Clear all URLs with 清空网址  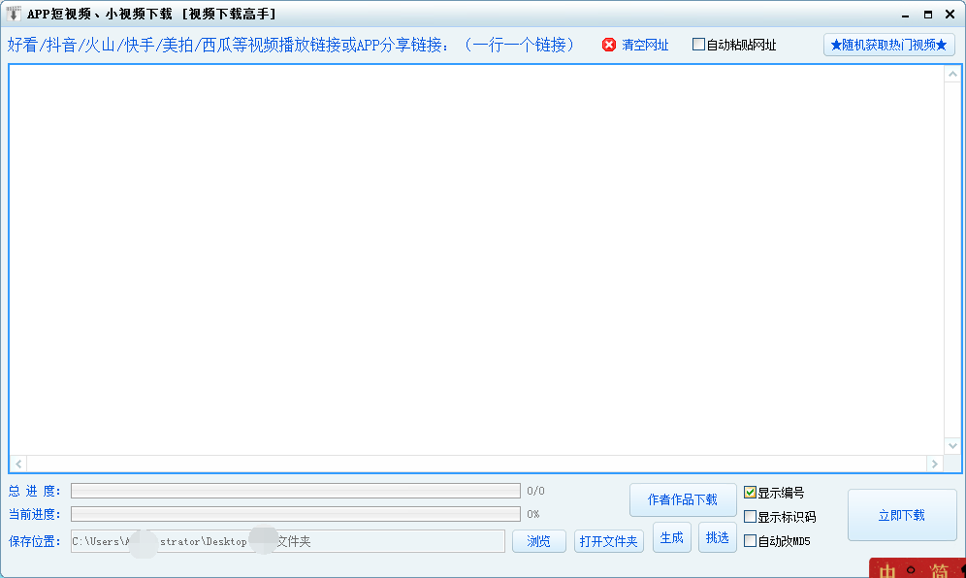(x=645, y=45)
